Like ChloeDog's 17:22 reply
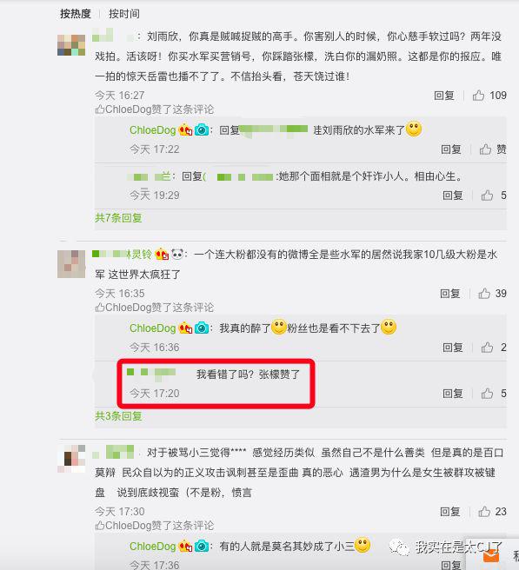This screenshot has height=570, width=519. click(x=485, y=149)
